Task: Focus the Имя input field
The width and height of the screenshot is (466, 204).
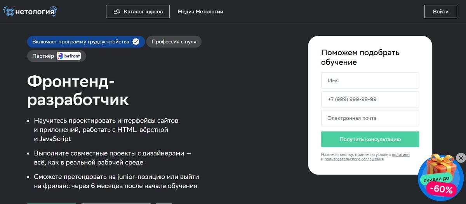Action: [370, 81]
